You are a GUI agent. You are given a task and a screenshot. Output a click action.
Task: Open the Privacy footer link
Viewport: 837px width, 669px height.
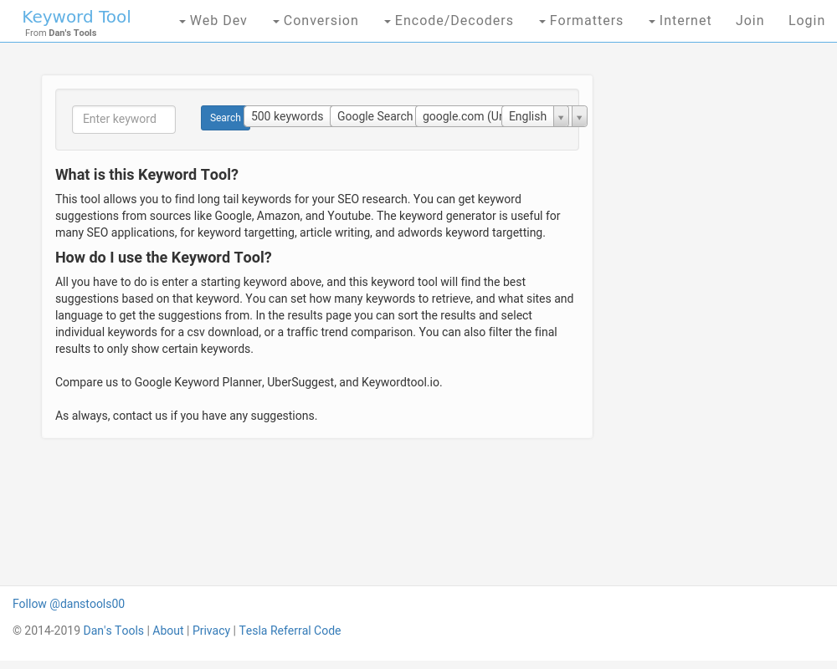(x=211, y=631)
